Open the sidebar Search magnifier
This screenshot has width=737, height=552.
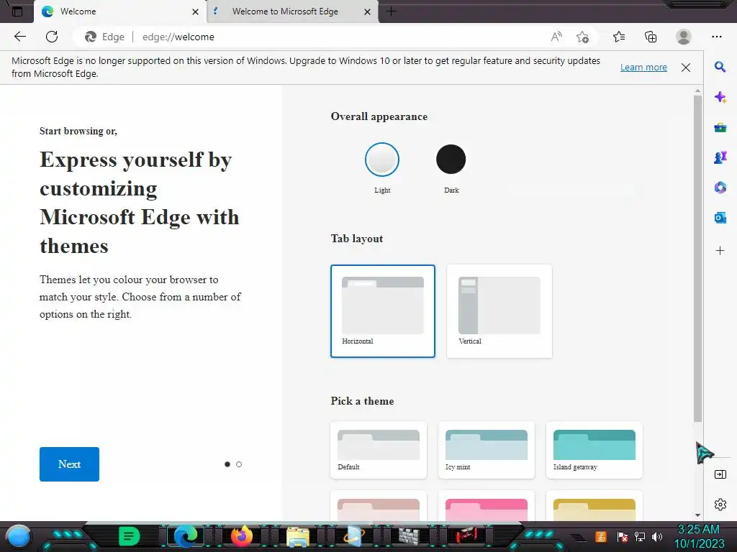720,67
